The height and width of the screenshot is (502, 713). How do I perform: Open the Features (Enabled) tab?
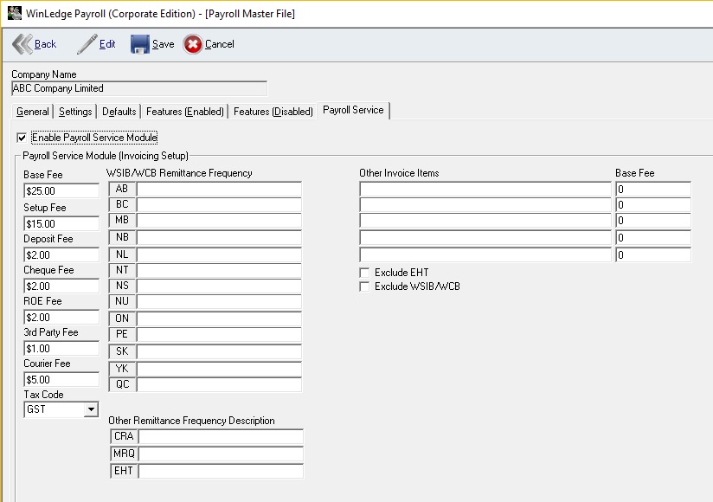point(184,112)
